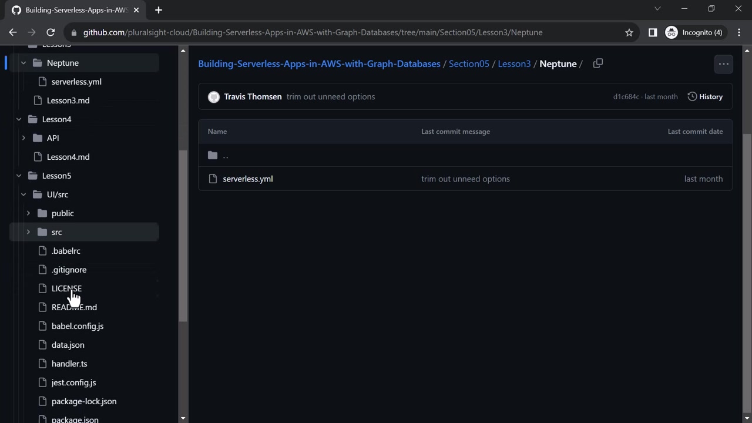Click the browser back arrow

13,32
